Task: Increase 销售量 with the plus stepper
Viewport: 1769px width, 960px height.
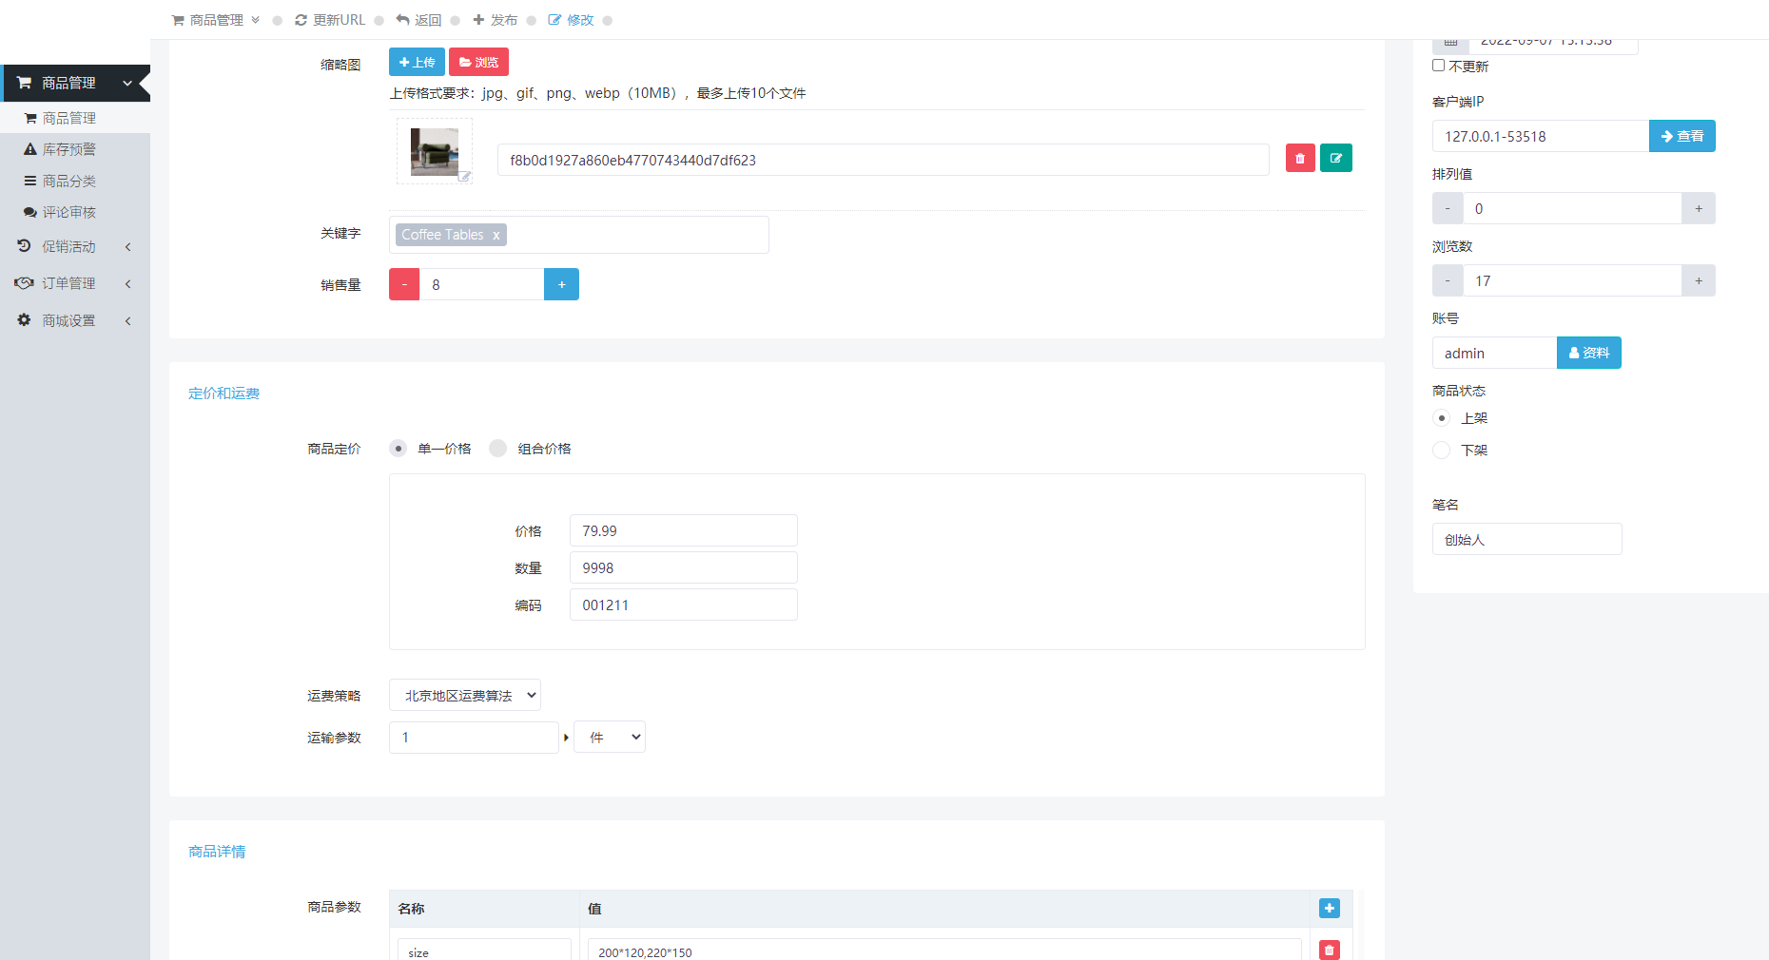Action: click(561, 283)
